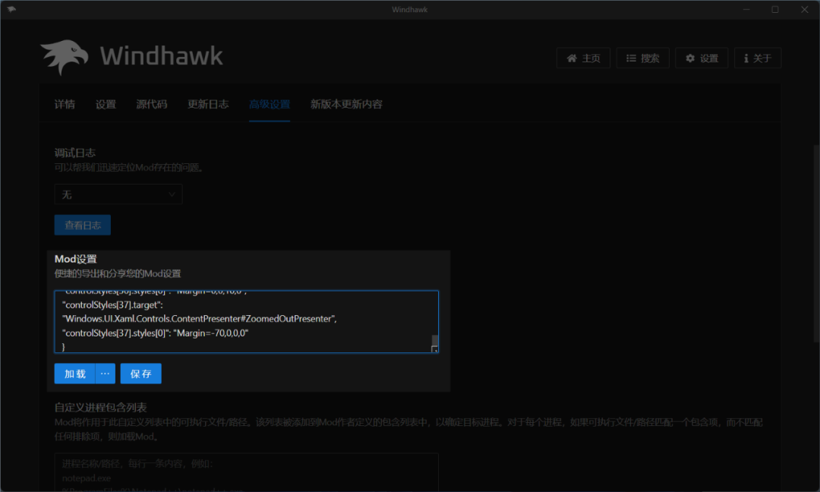
Task: Switch to the 更新日志 tab
Action: [208, 104]
